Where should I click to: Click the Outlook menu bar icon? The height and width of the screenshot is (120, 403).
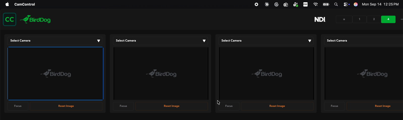[x=286, y=4]
